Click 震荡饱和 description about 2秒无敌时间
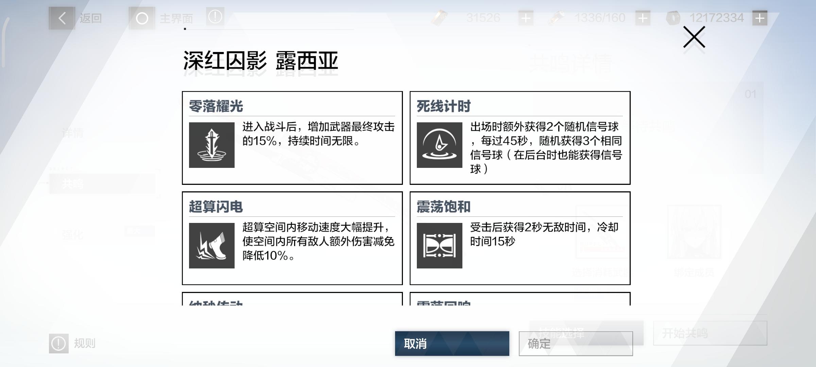Image resolution: width=816 pixels, height=367 pixels. coord(544,234)
